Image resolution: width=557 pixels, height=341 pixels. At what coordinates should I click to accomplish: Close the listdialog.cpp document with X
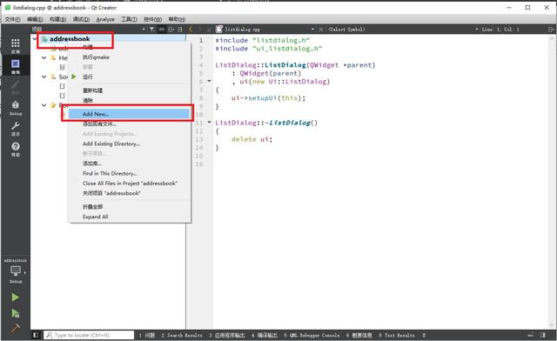coord(320,29)
